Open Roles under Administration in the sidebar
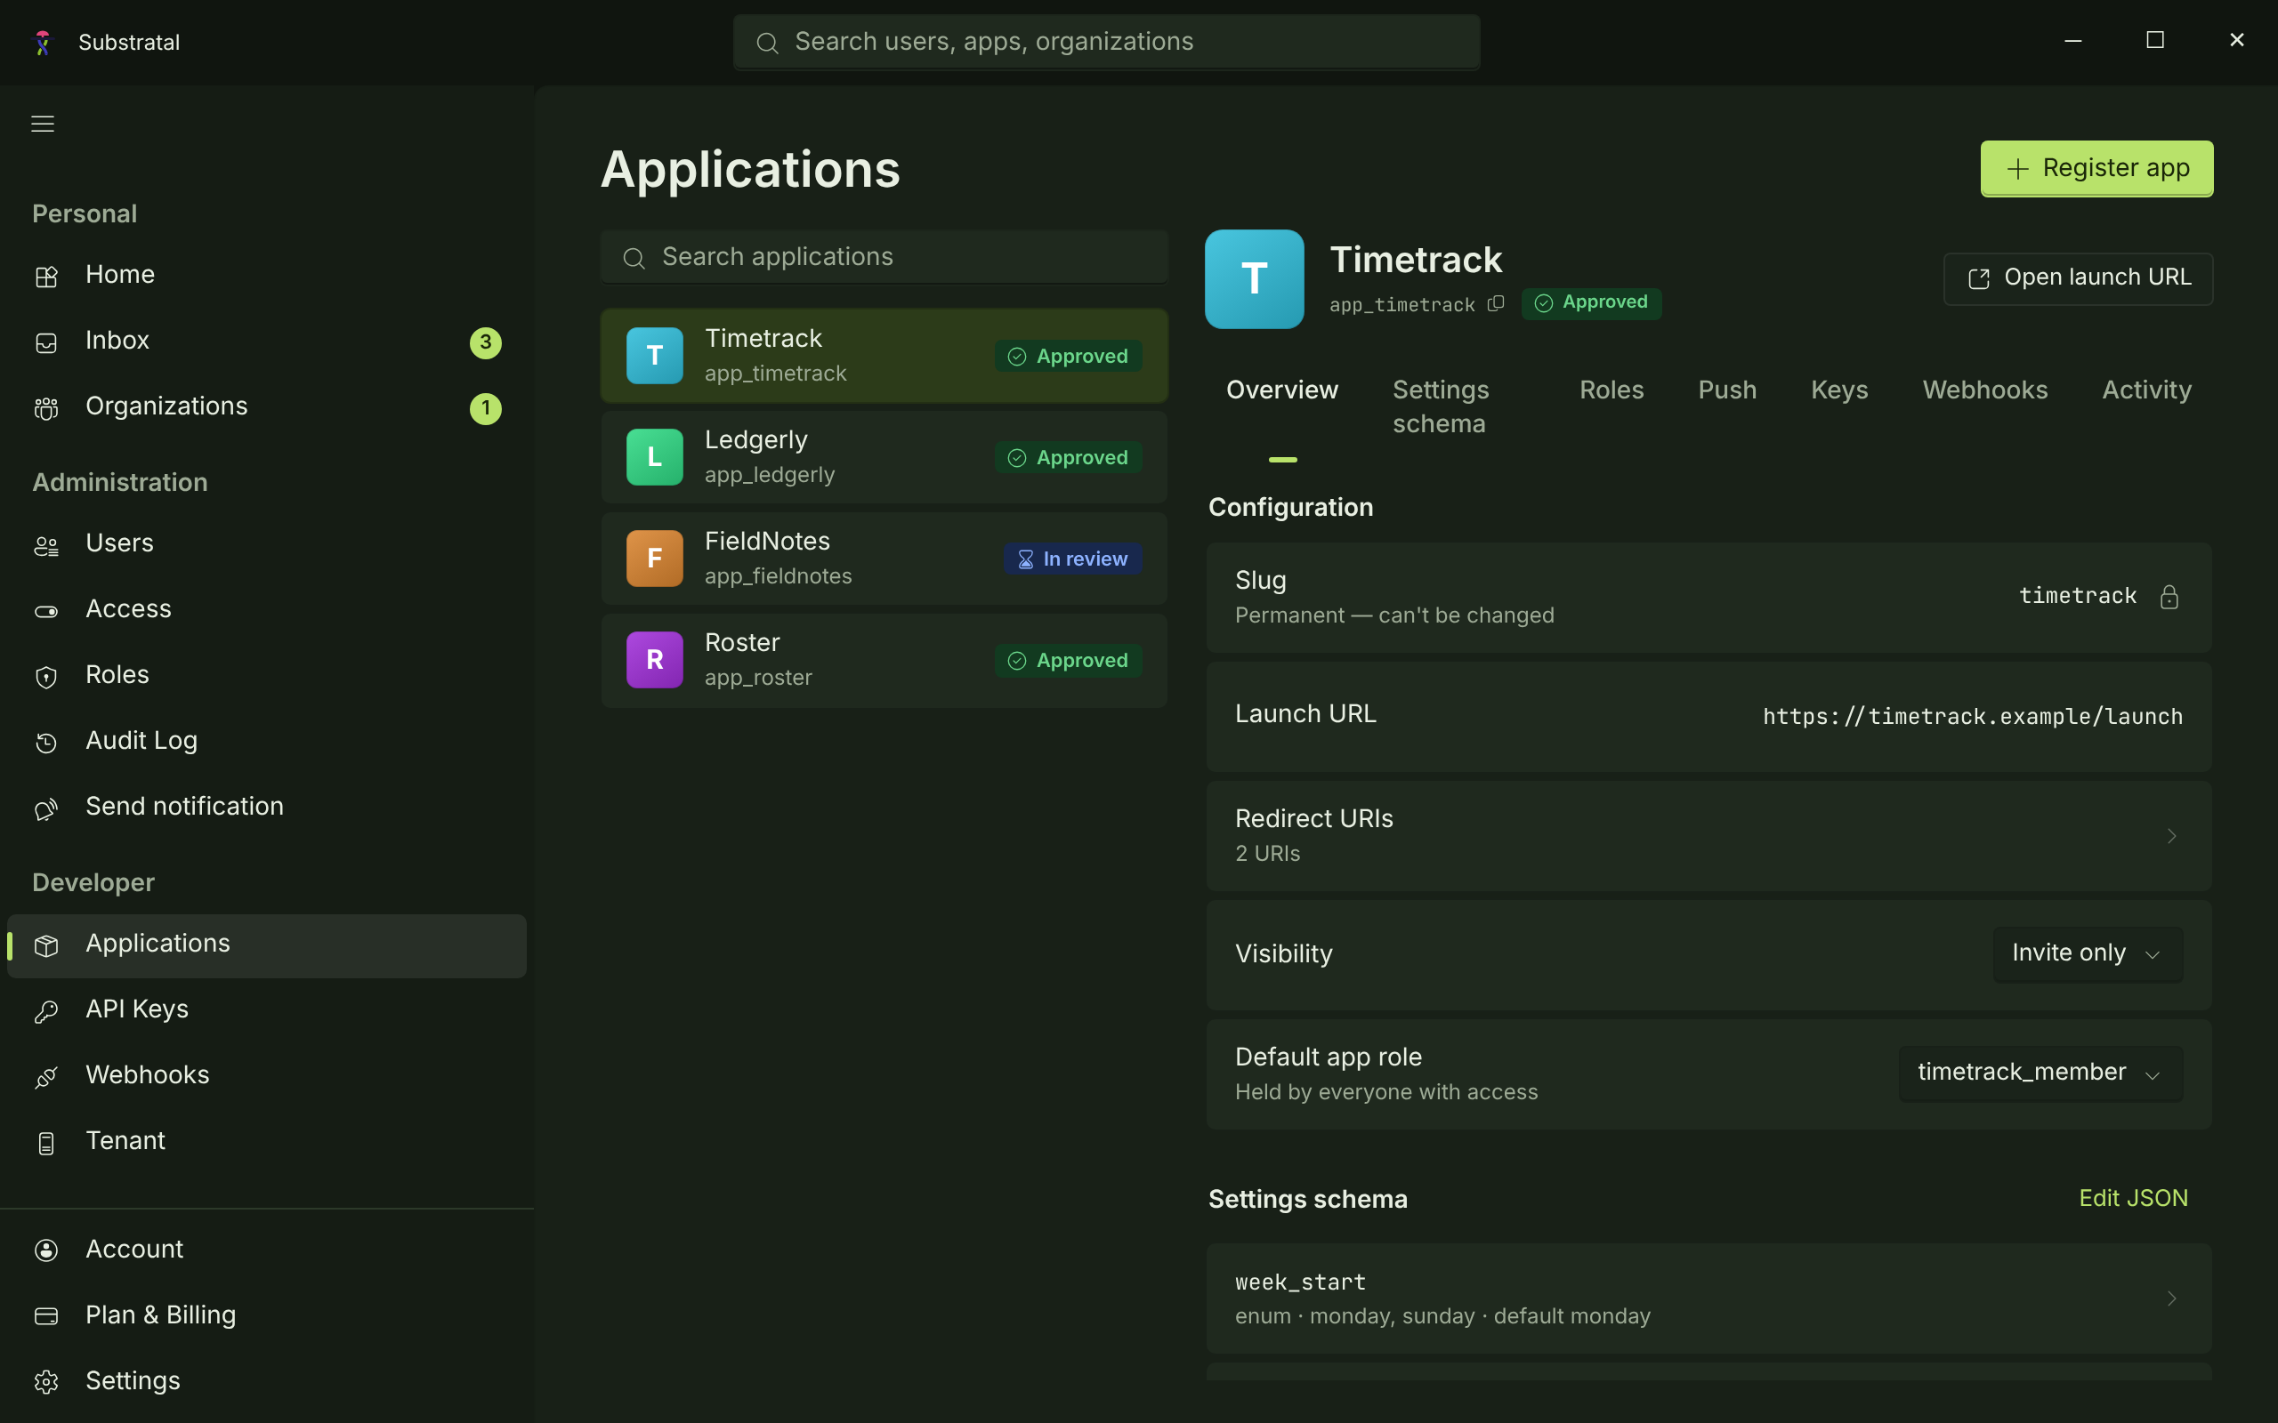The width and height of the screenshot is (2278, 1423). point(266,675)
